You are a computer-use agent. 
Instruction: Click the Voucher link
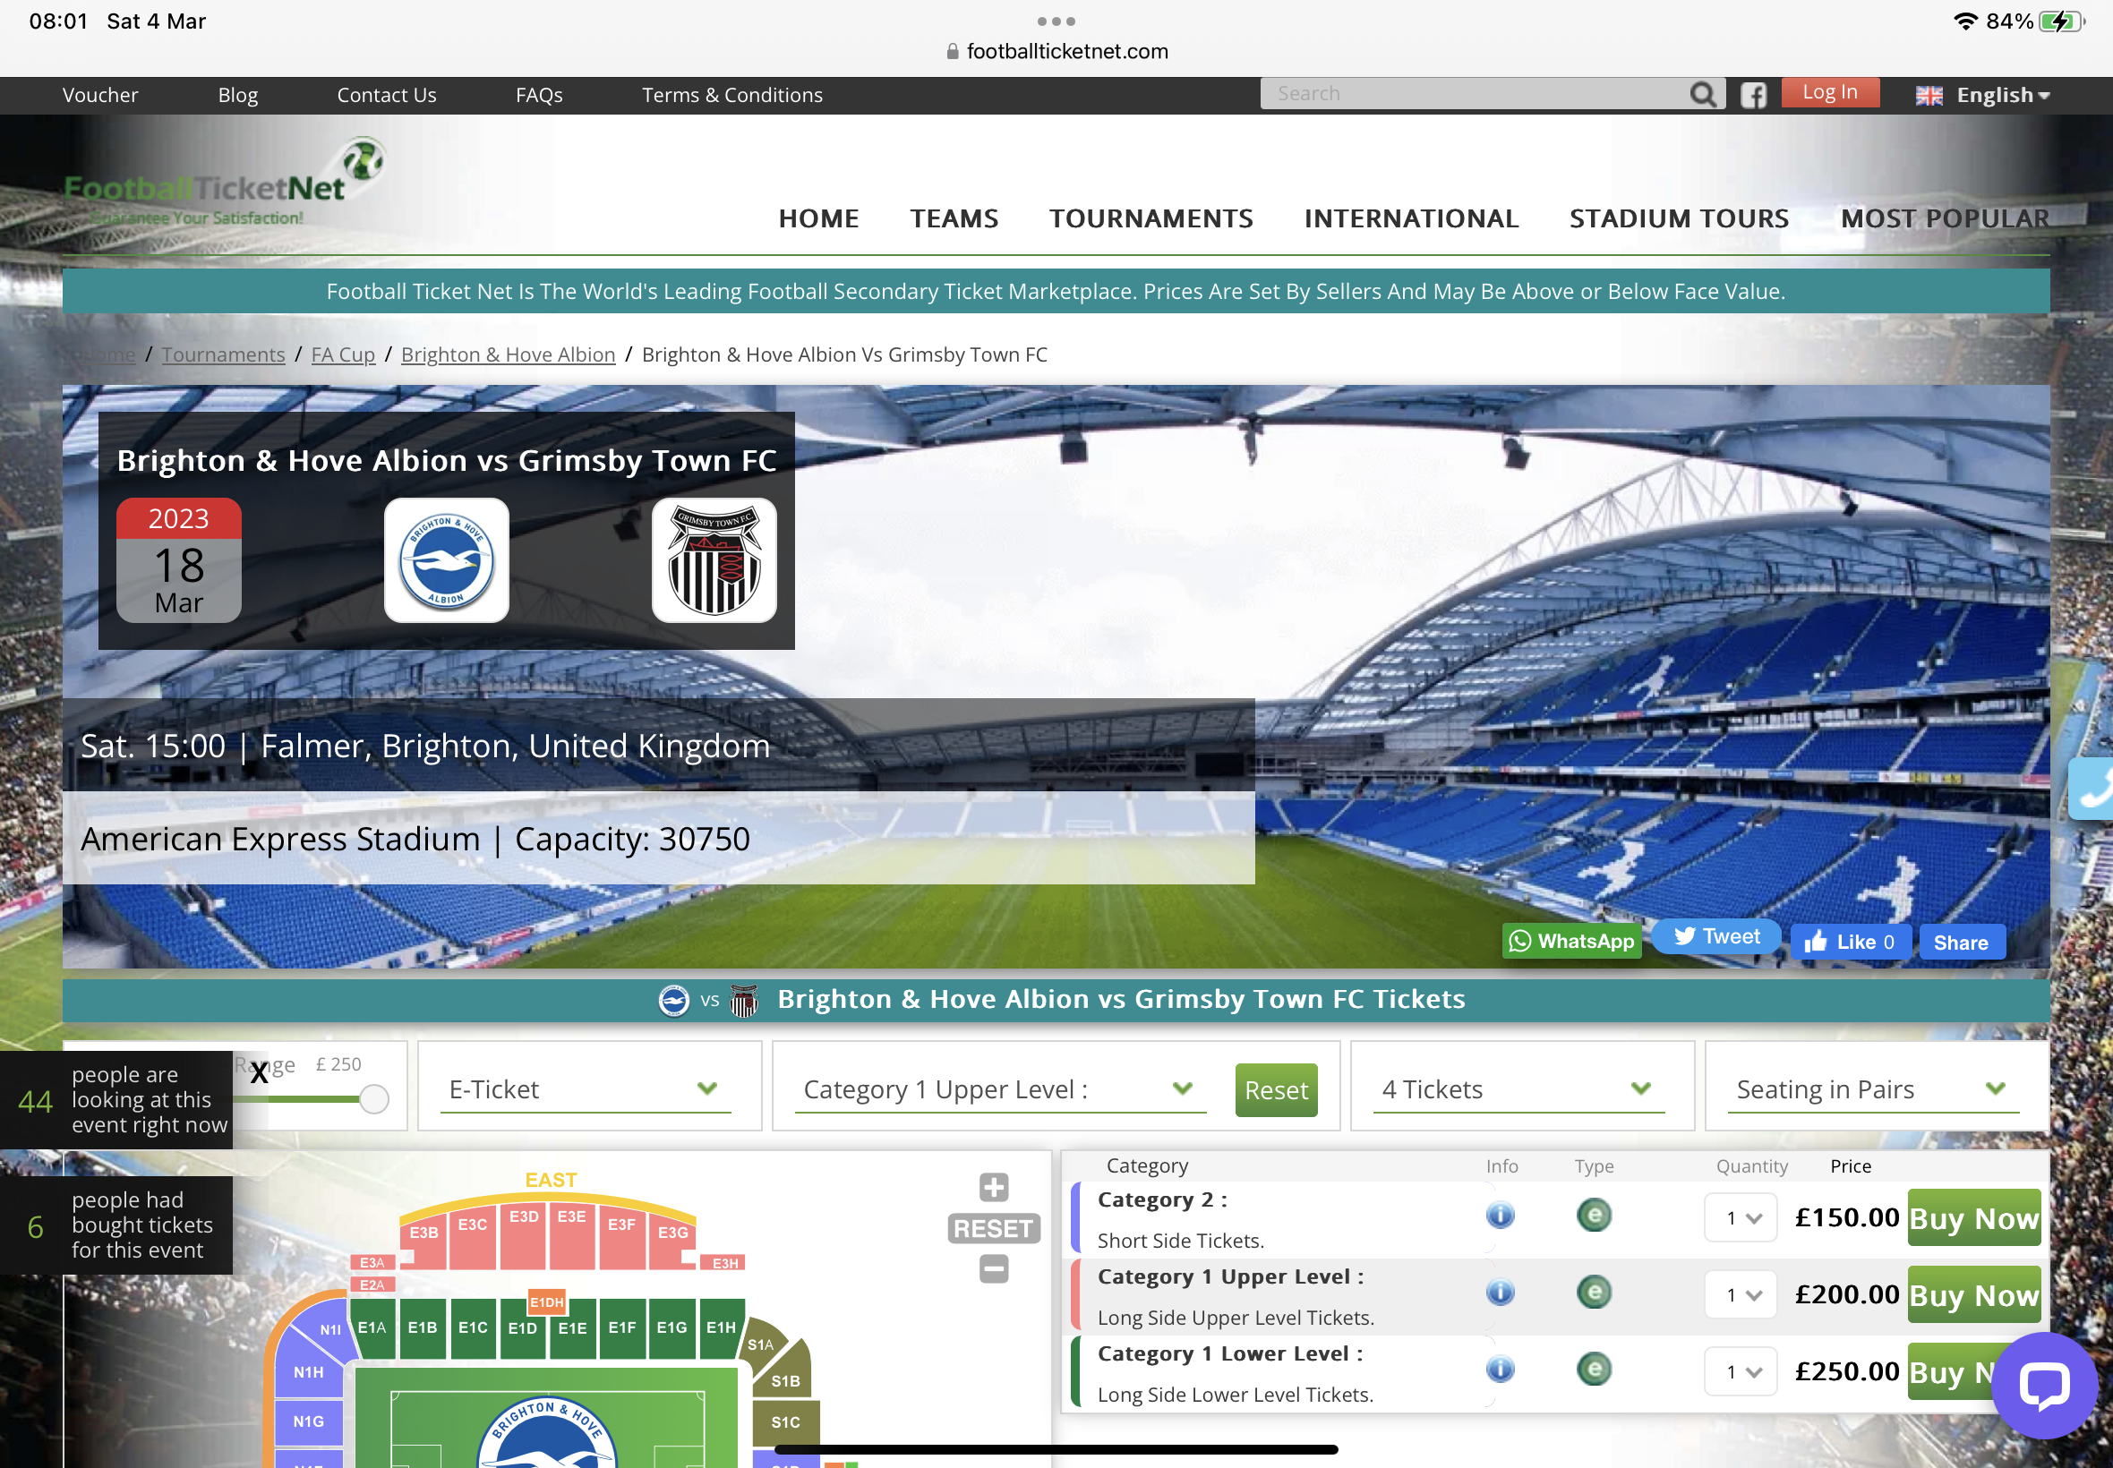(x=100, y=95)
